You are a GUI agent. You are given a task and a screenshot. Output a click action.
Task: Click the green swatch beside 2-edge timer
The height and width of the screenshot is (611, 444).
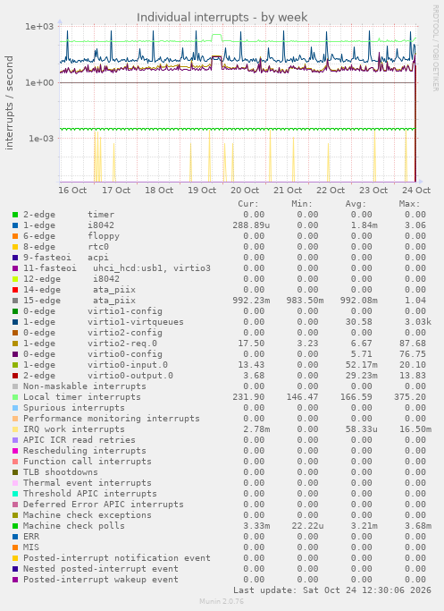coord(15,215)
